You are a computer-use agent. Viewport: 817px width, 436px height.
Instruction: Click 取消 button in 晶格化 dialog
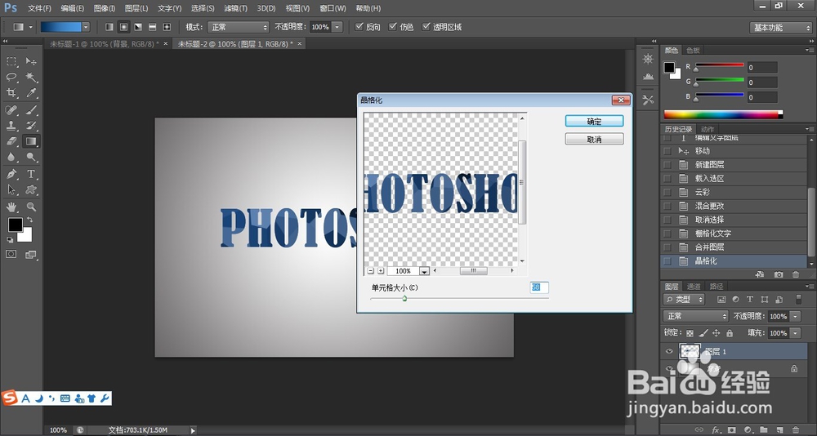(594, 139)
